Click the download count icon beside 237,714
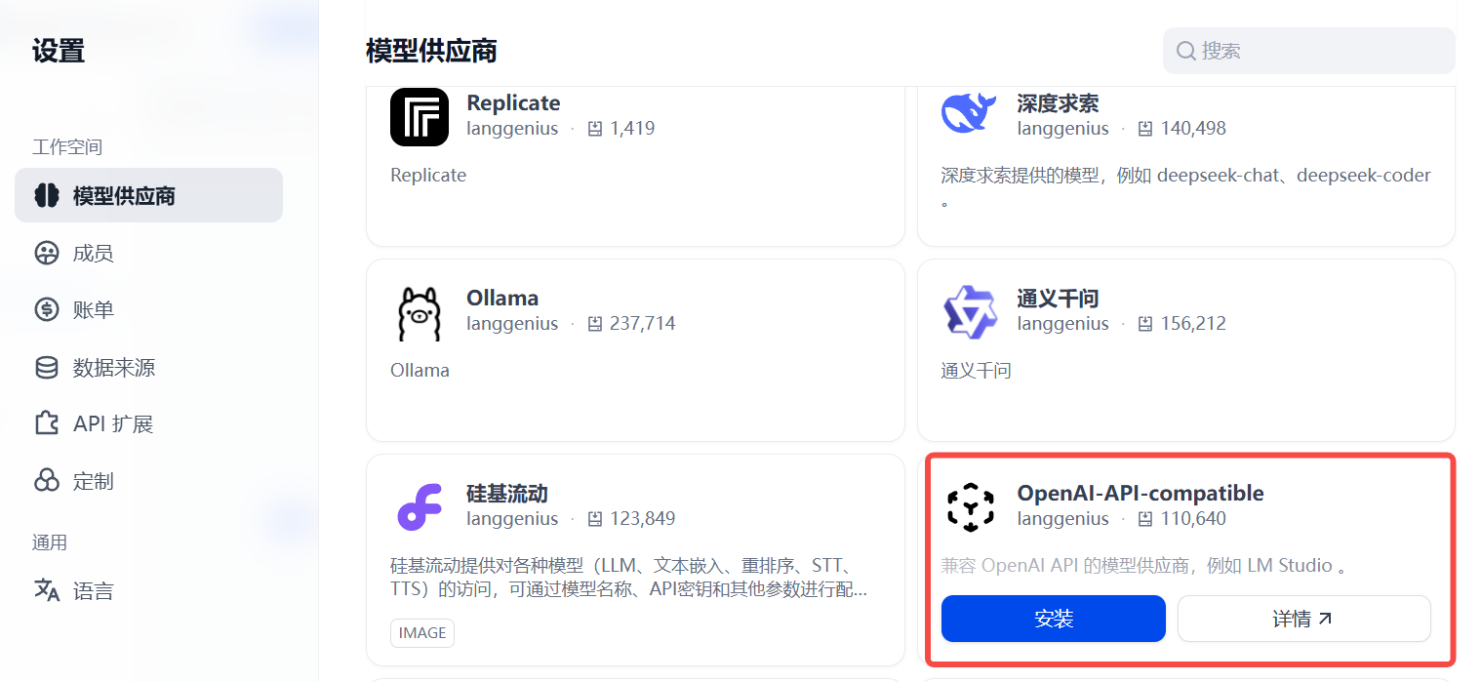The width and height of the screenshot is (1481, 682). (x=595, y=324)
